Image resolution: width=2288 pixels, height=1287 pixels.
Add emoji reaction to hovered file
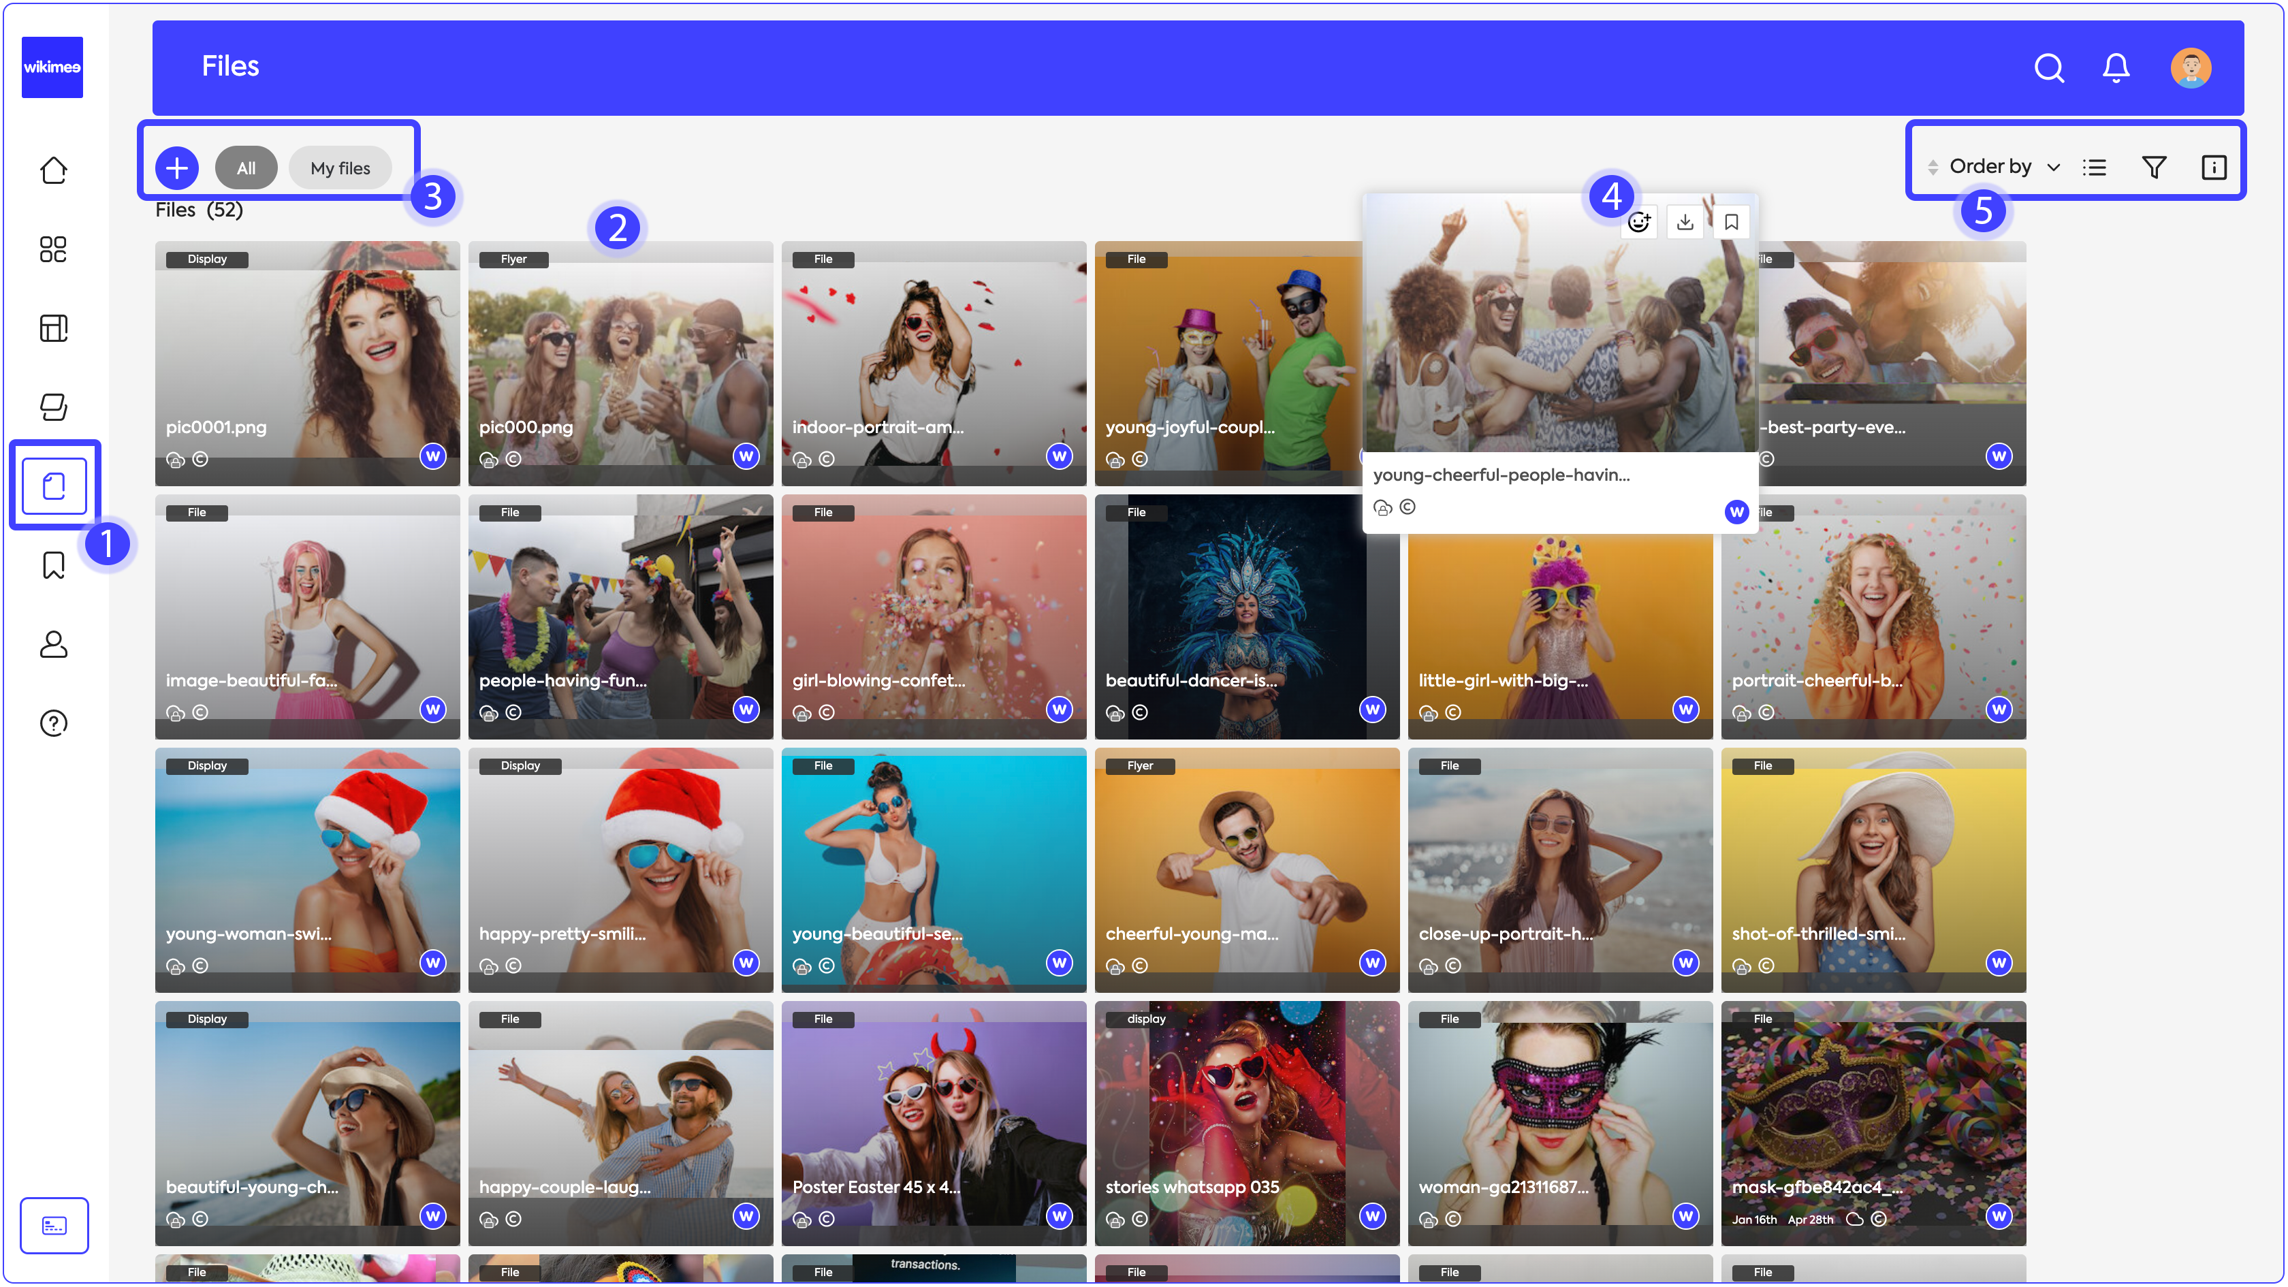pos(1639,222)
